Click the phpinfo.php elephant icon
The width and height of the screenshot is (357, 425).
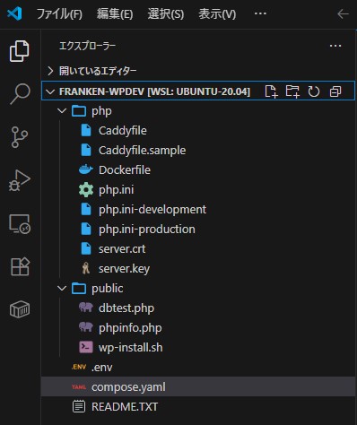[86, 327]
